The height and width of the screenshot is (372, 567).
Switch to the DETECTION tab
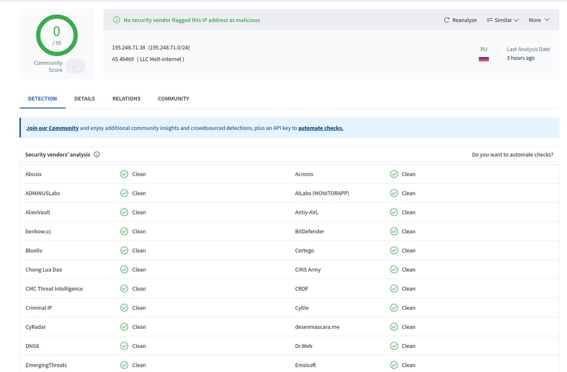[43, 99]
